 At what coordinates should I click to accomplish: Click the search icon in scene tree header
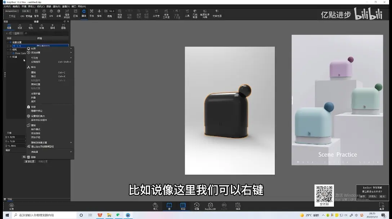pos(26,33)
